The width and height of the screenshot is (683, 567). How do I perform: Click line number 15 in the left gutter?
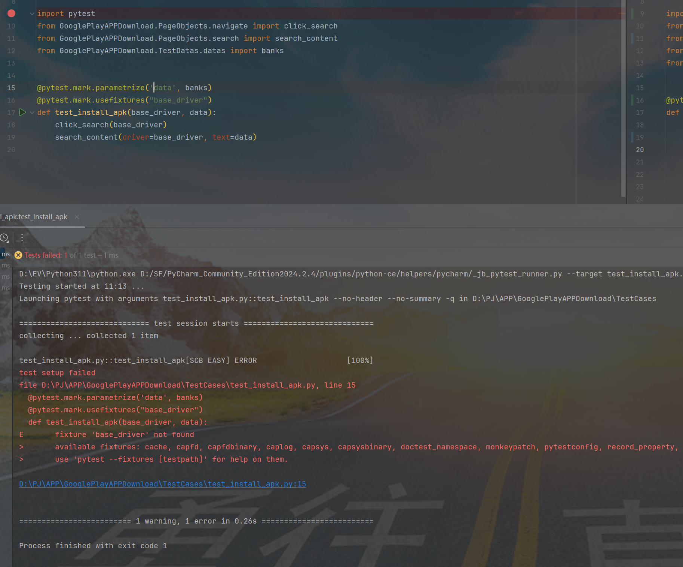pos(11,88)
